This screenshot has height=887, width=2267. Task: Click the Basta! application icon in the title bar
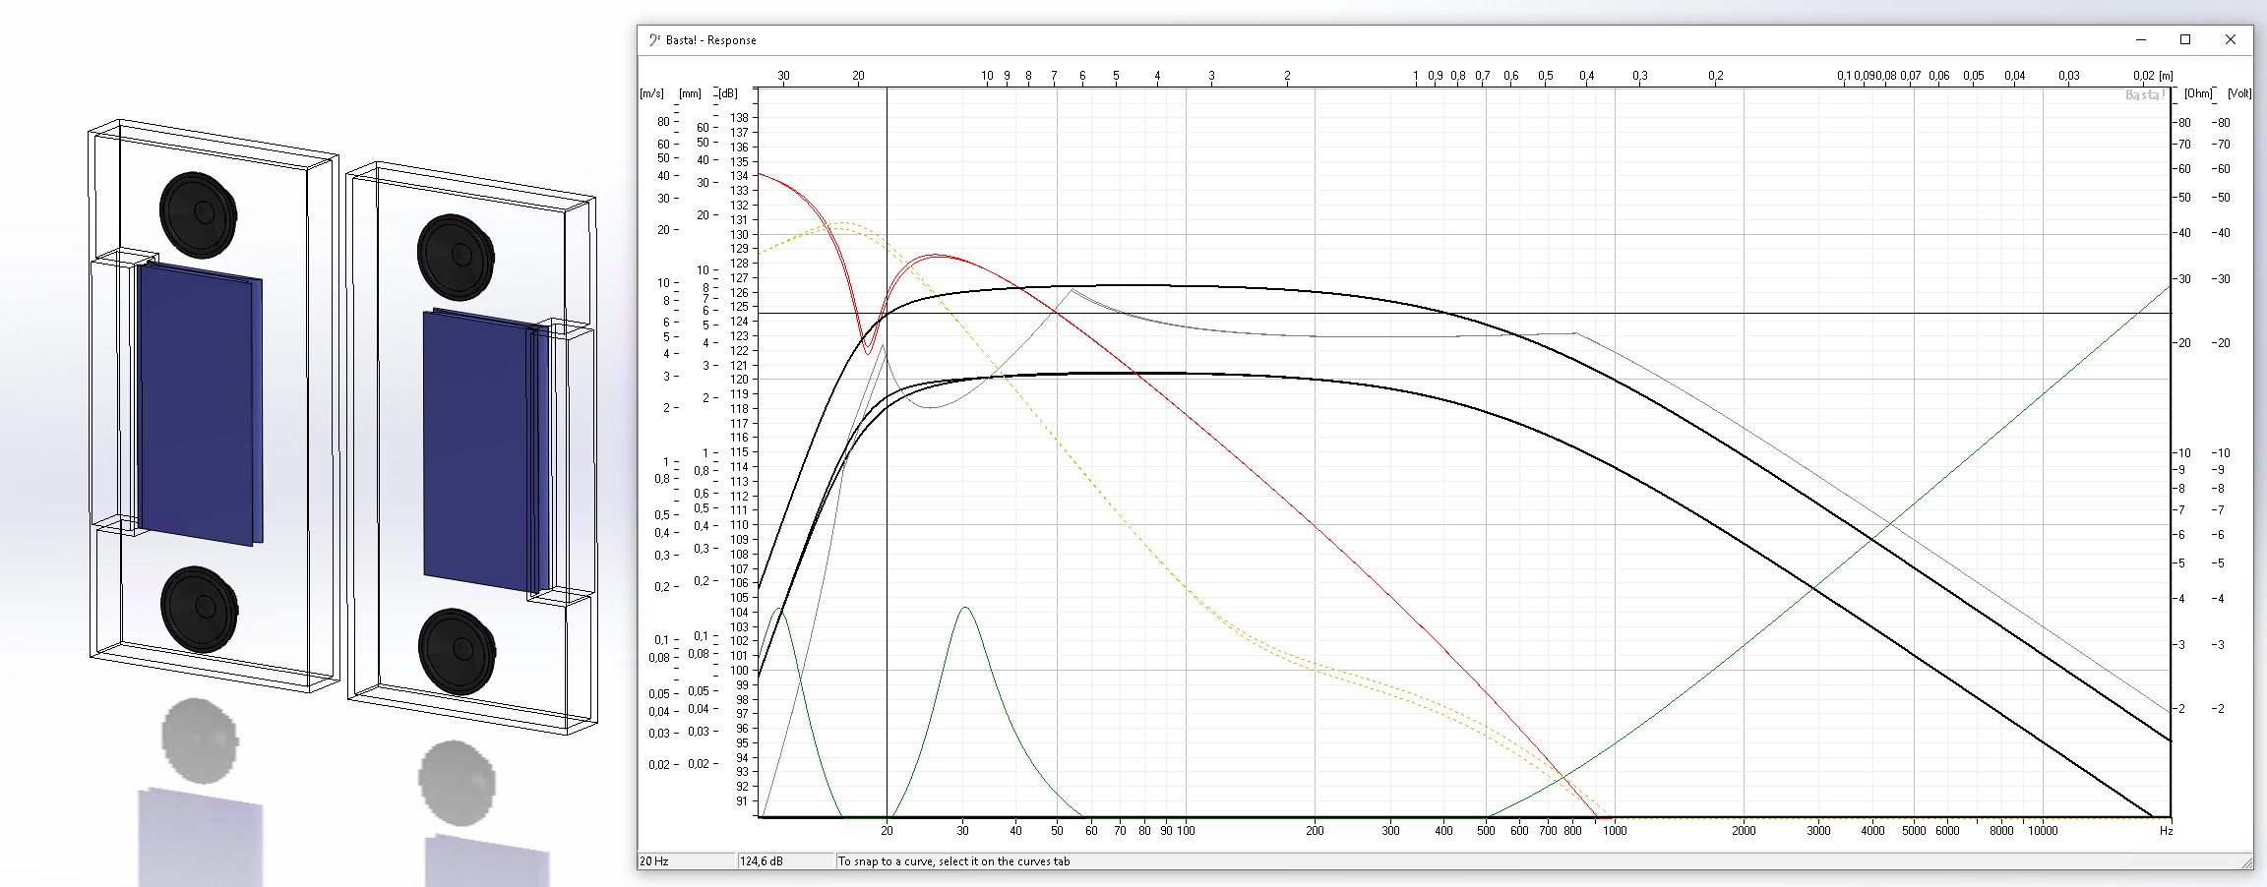(x=655, y=40)
